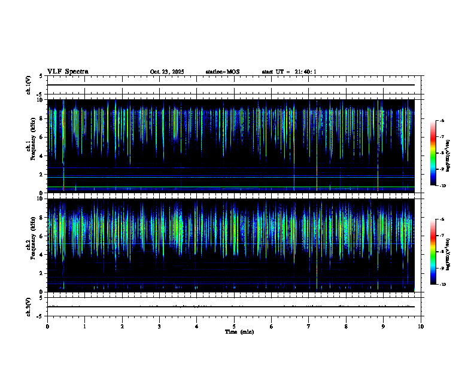
Task: Click time axis tick label "6"
Action: [x=271, y=327]
